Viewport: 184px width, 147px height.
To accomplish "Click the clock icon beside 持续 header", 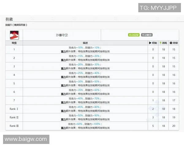I will tap(171, 43).
